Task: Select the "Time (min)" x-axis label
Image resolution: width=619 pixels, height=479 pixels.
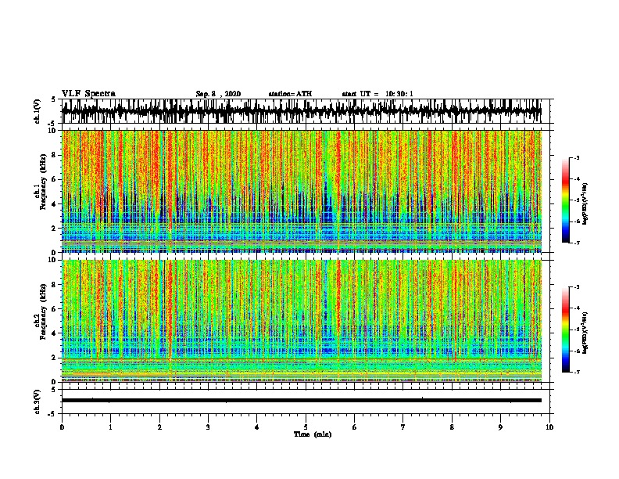Action: [x=313, y=434]
